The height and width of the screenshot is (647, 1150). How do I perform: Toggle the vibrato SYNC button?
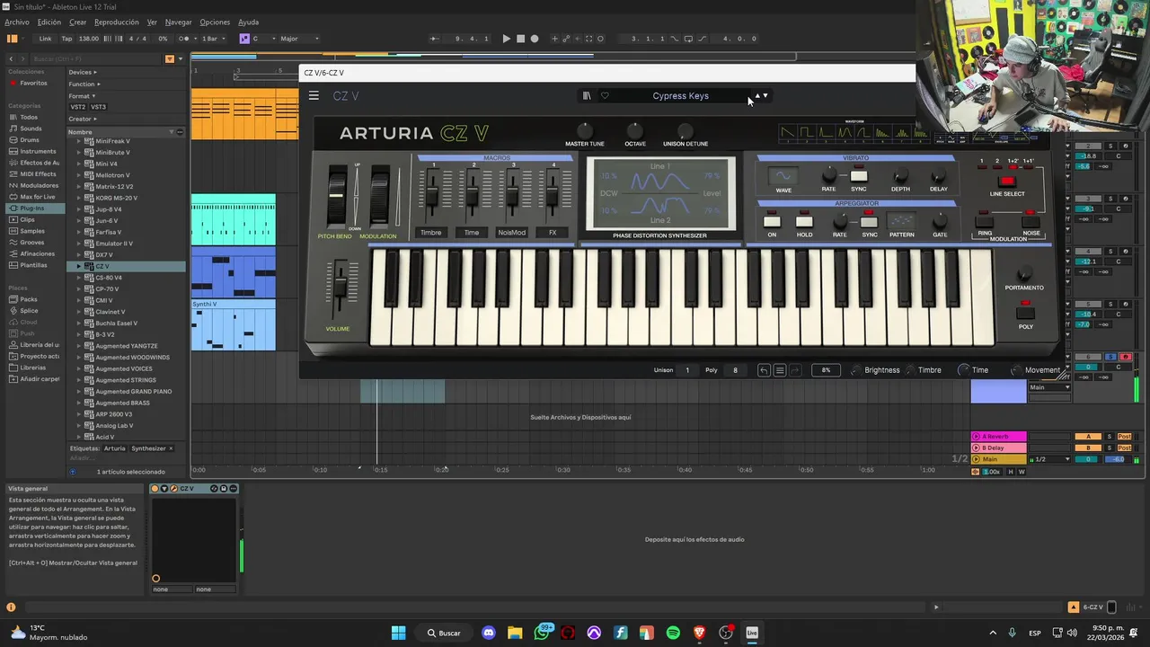(x=859, y=176)
